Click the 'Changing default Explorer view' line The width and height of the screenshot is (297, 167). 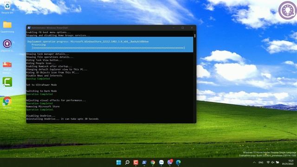point(57,70)
